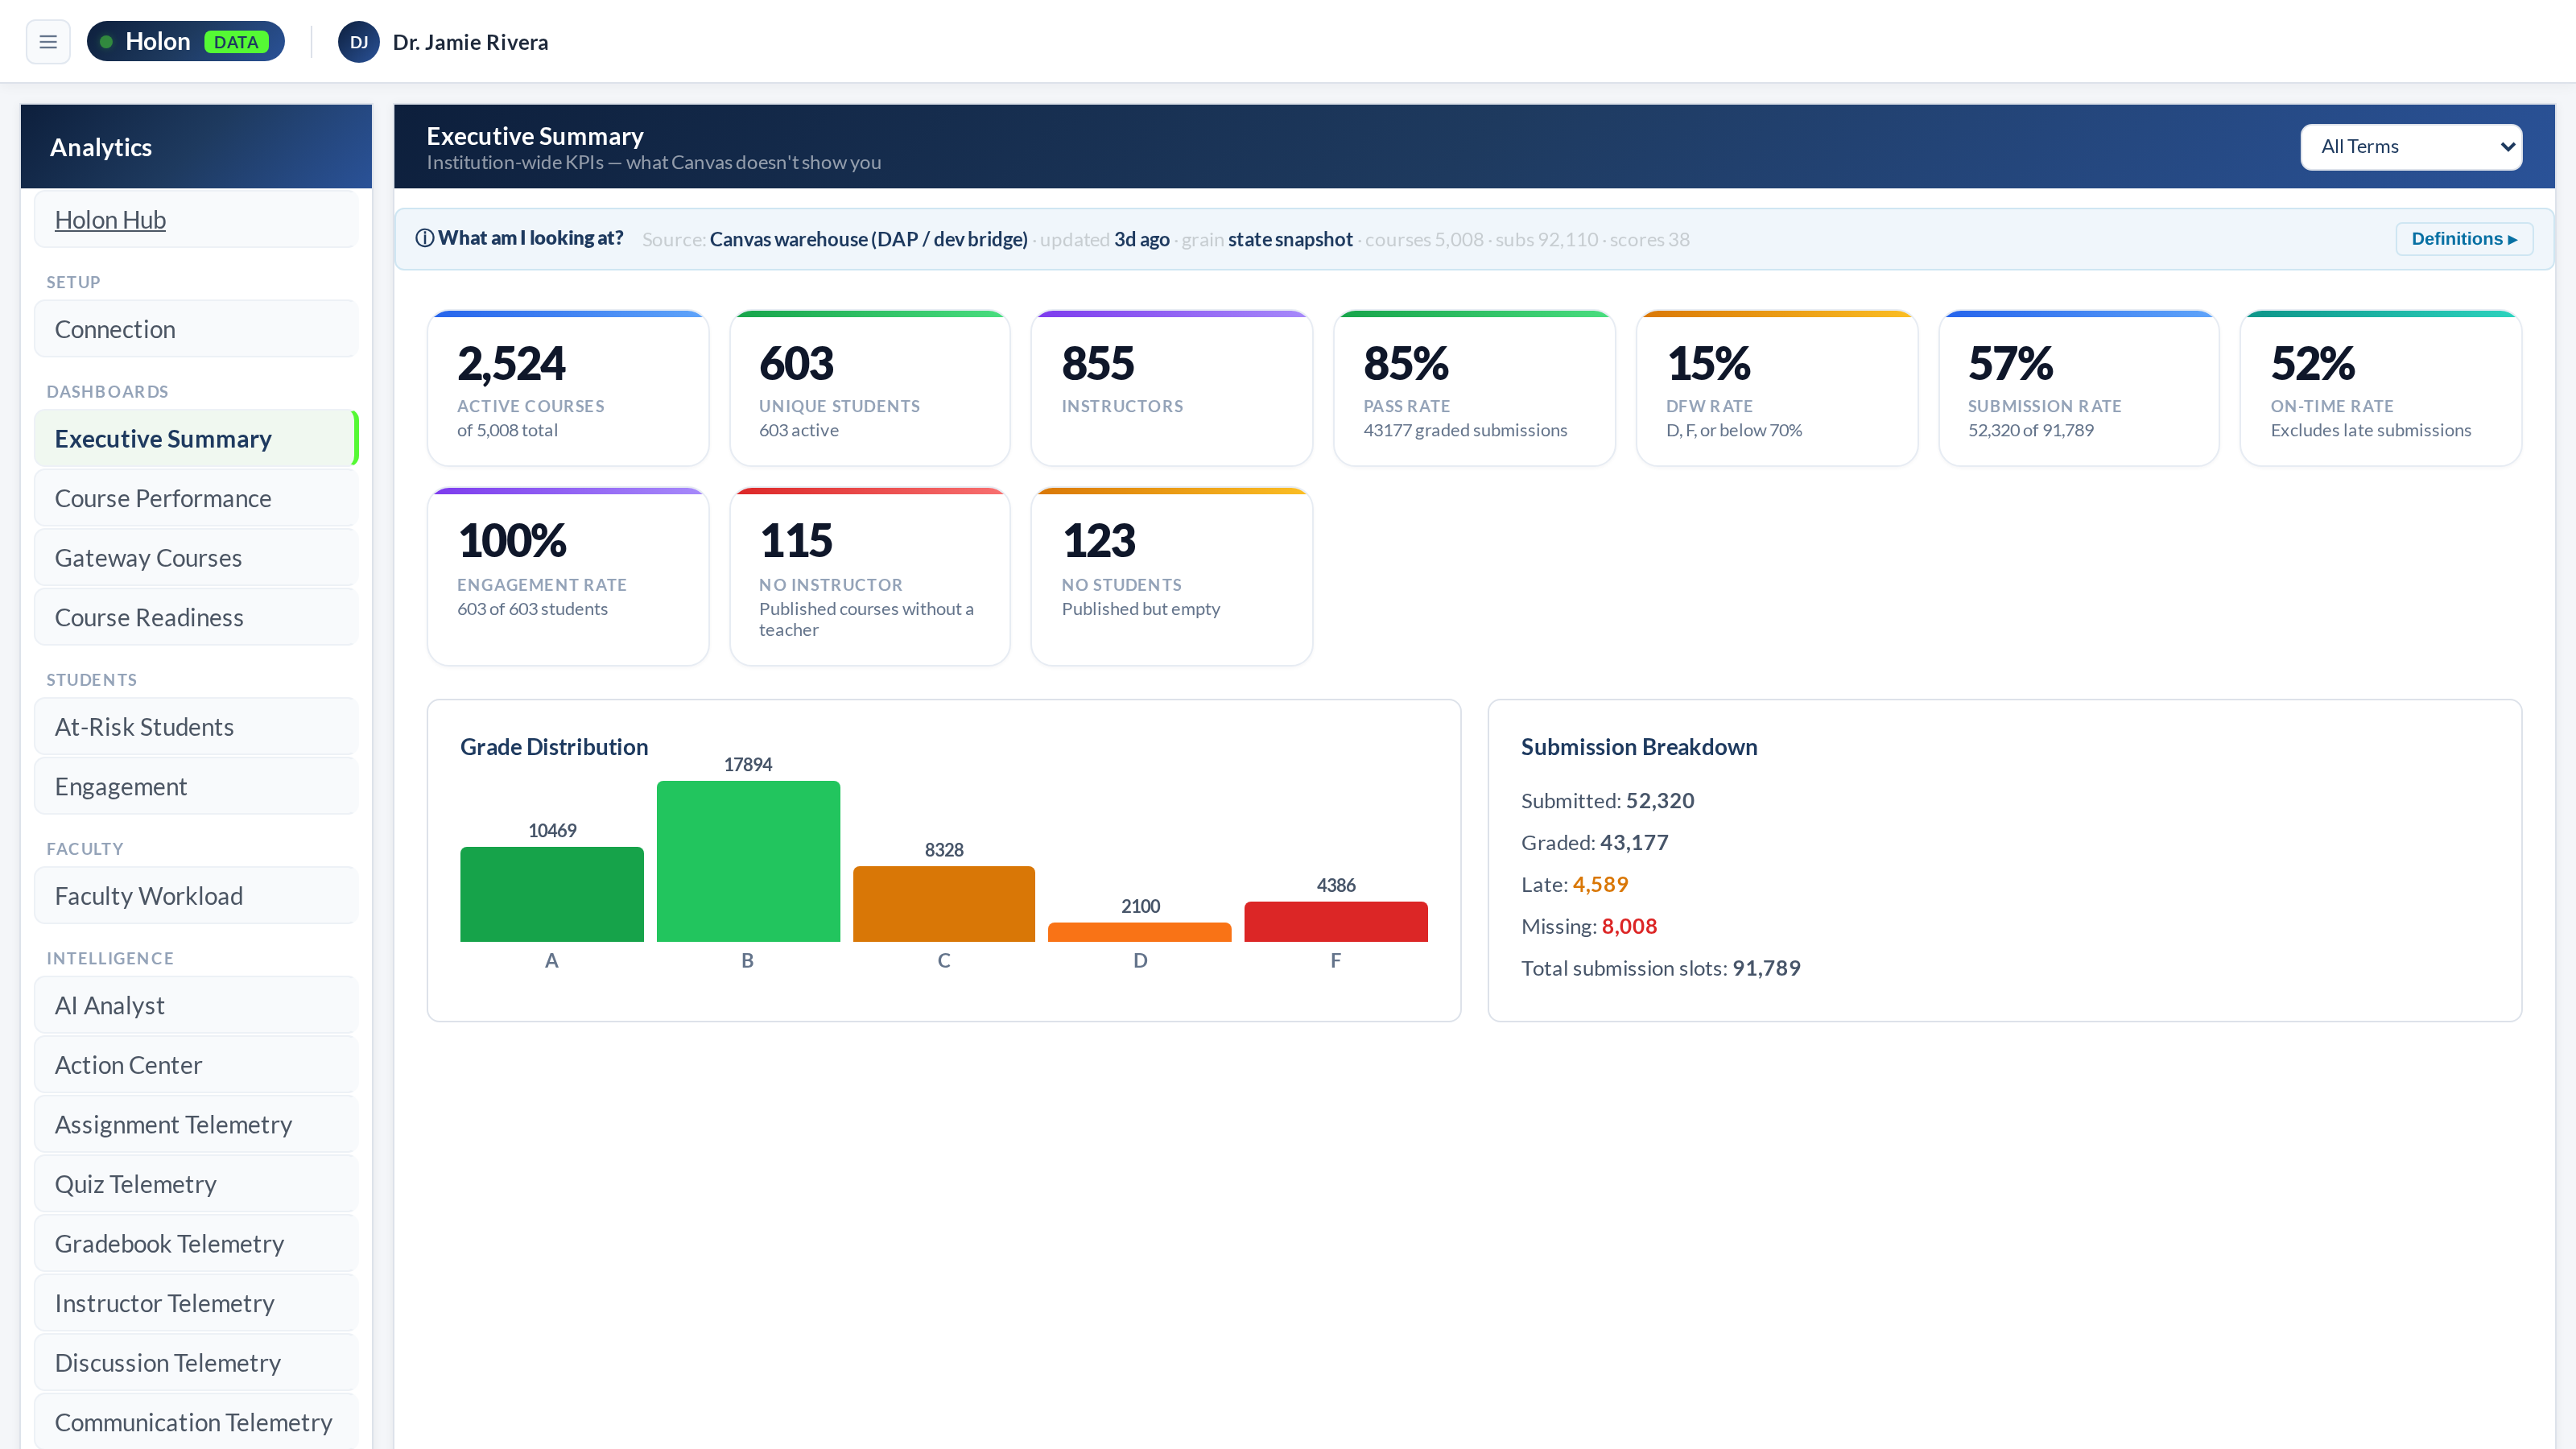This screenshot has height=1449, width=2576.
Task: Click the grade C bar in chart
Action: coord(944,904)
